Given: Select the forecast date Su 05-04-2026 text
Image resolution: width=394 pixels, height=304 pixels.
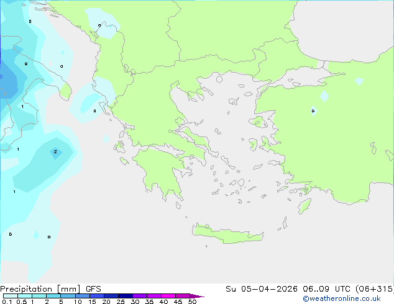Looking at the screenshot, I should pos(262,289).
